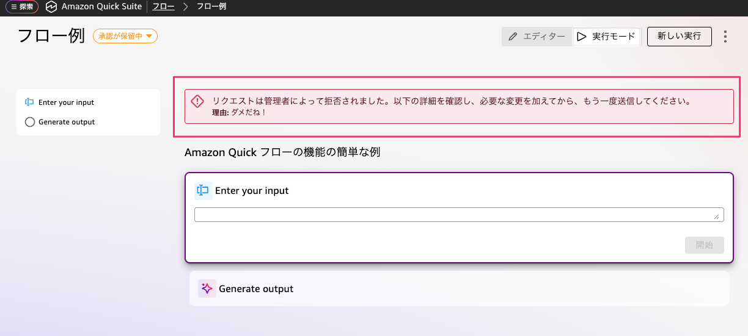
Task: Click Amazon Quick フローの機能の簡単な例 description
Action: click(282, 152)
